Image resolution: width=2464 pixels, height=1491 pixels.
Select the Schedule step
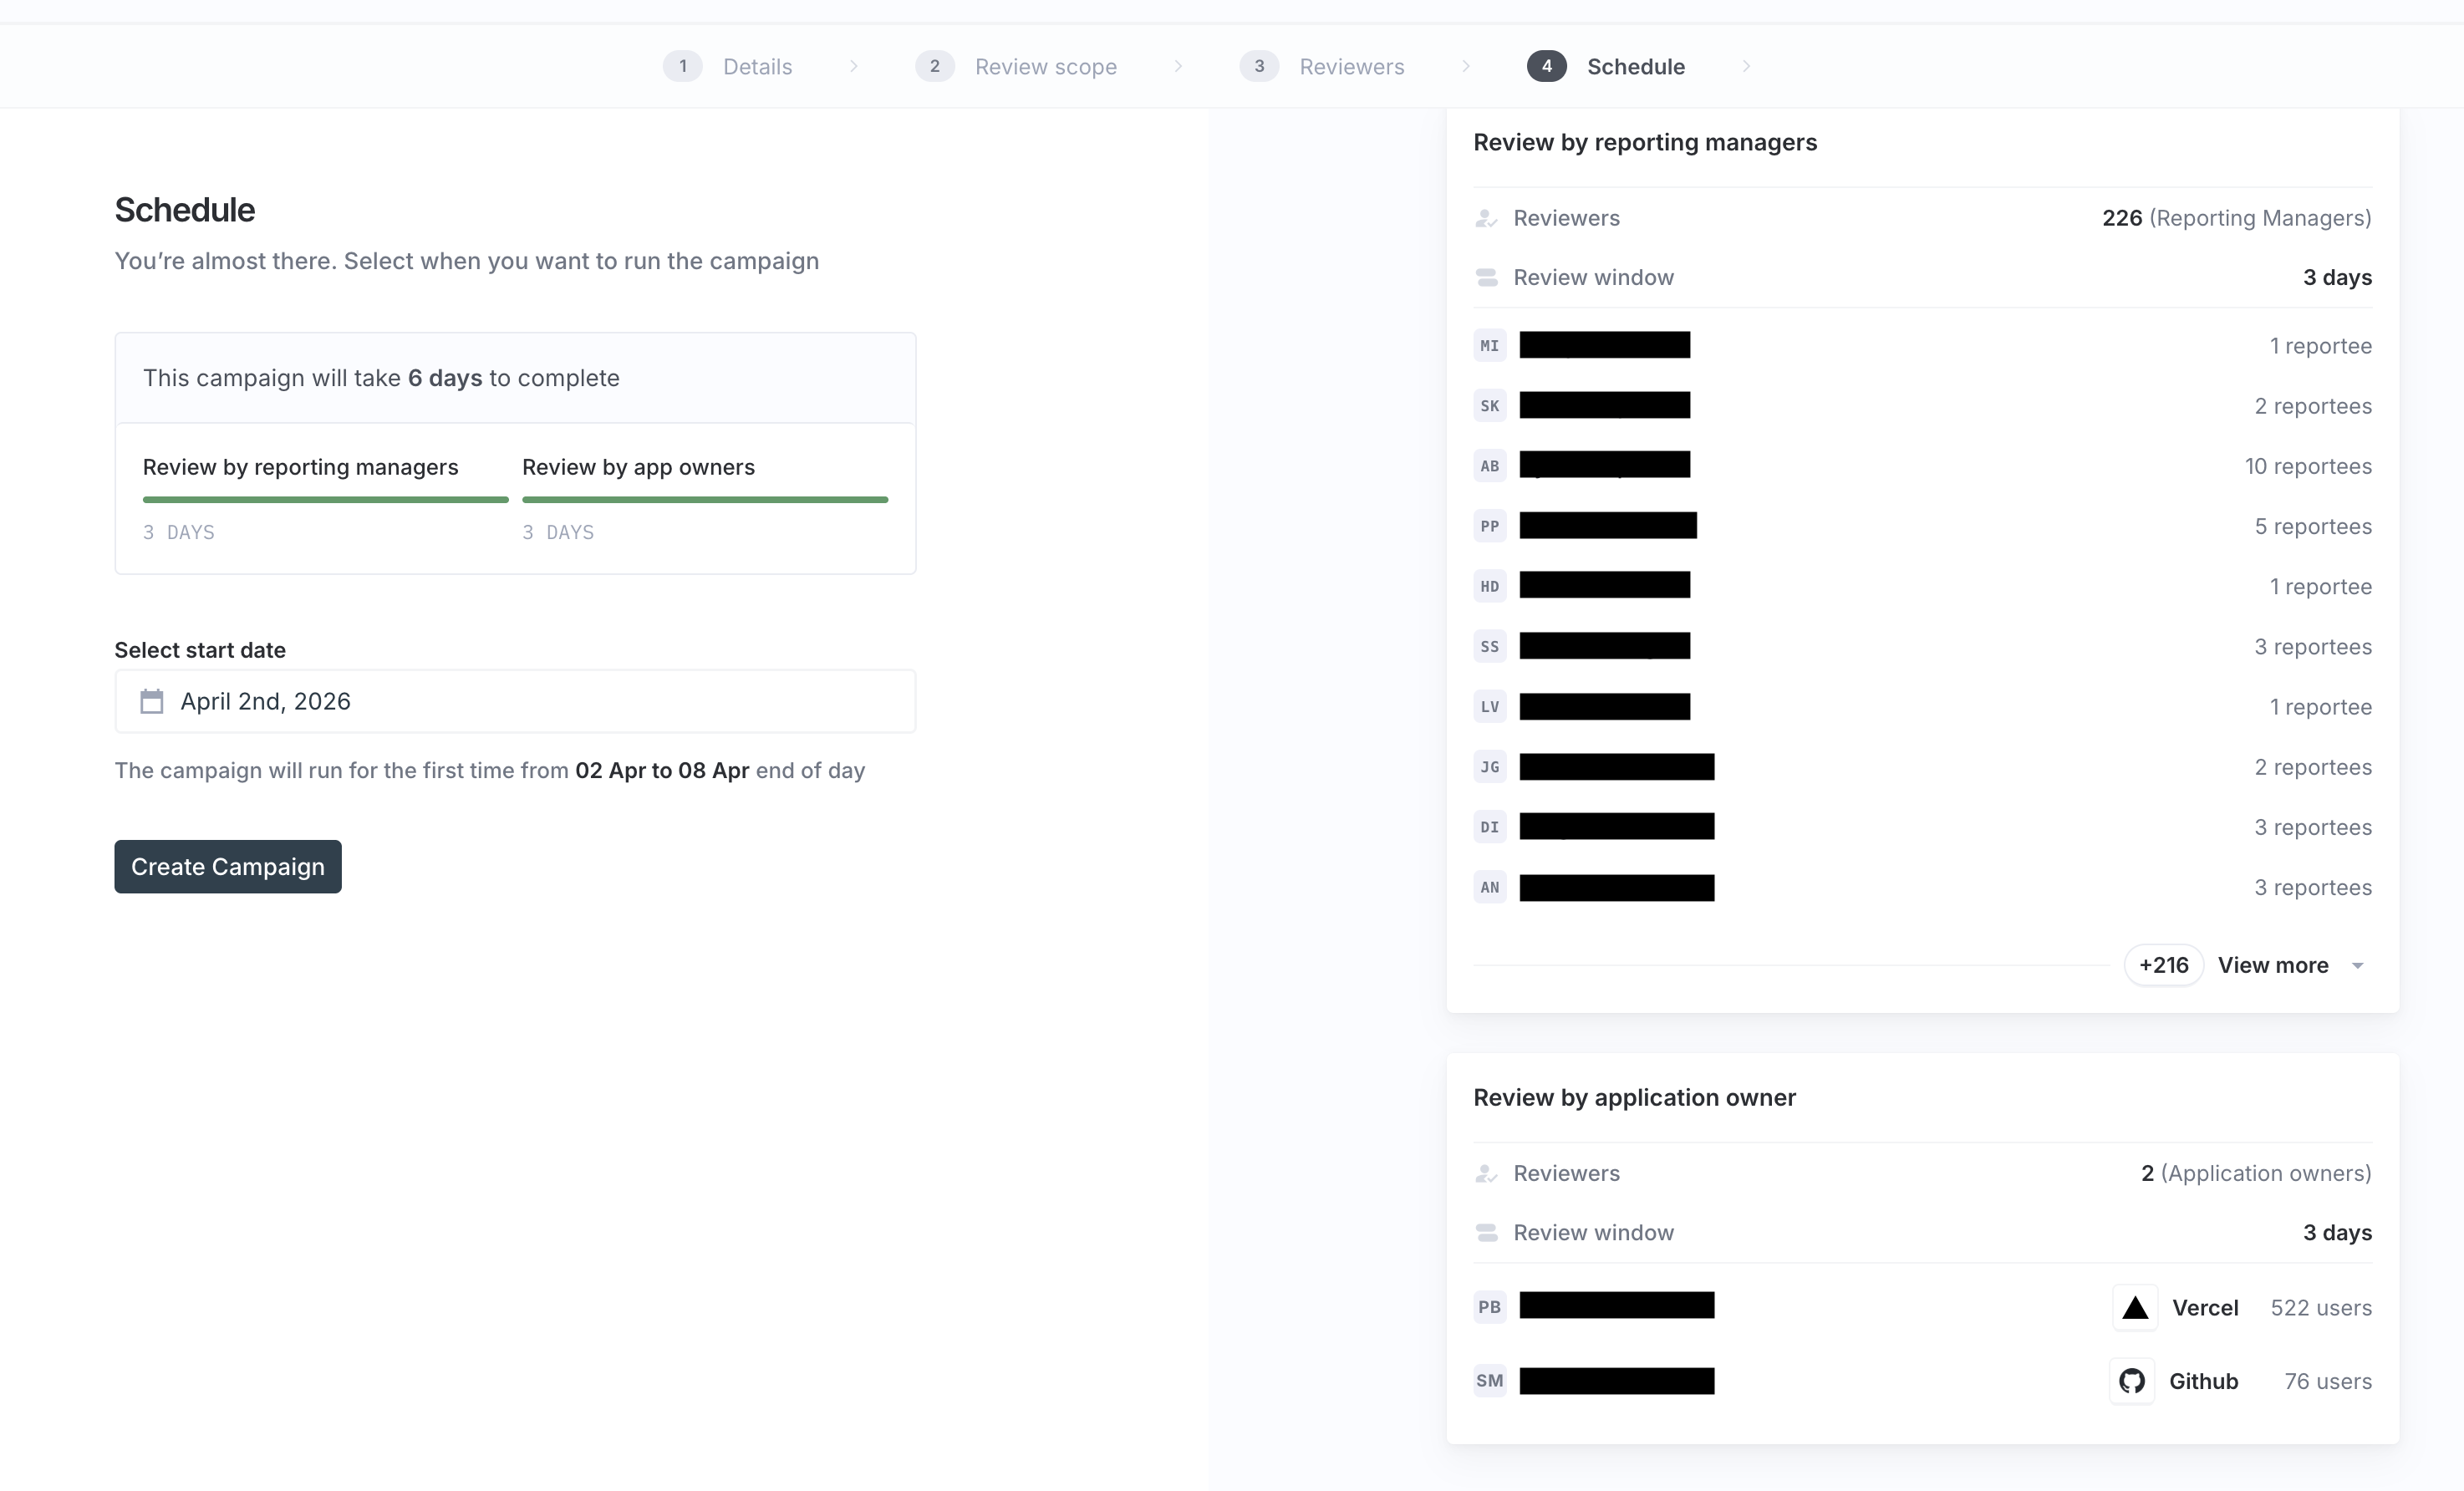(x=1635, y=67)
